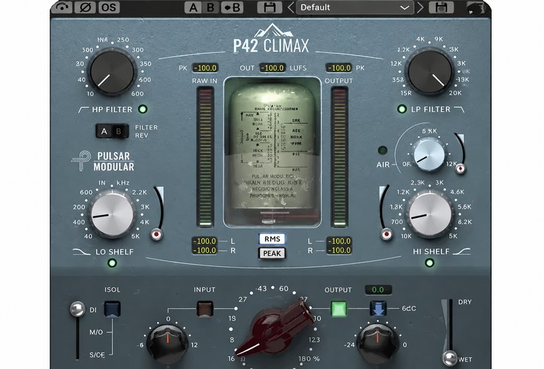544x369 pixels.
Task: Click the HP FILTER slope icon
Action: click(x=83, y=110)
